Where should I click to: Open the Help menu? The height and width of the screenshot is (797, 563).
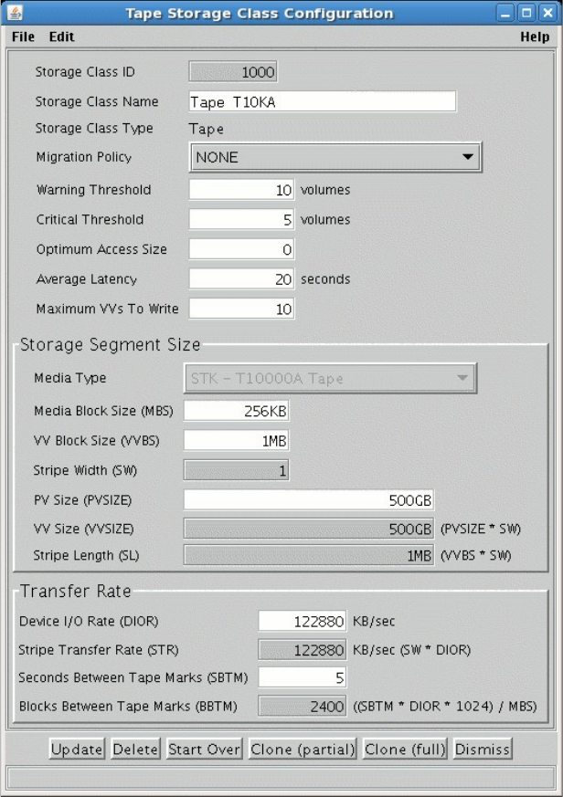(535, 37)
